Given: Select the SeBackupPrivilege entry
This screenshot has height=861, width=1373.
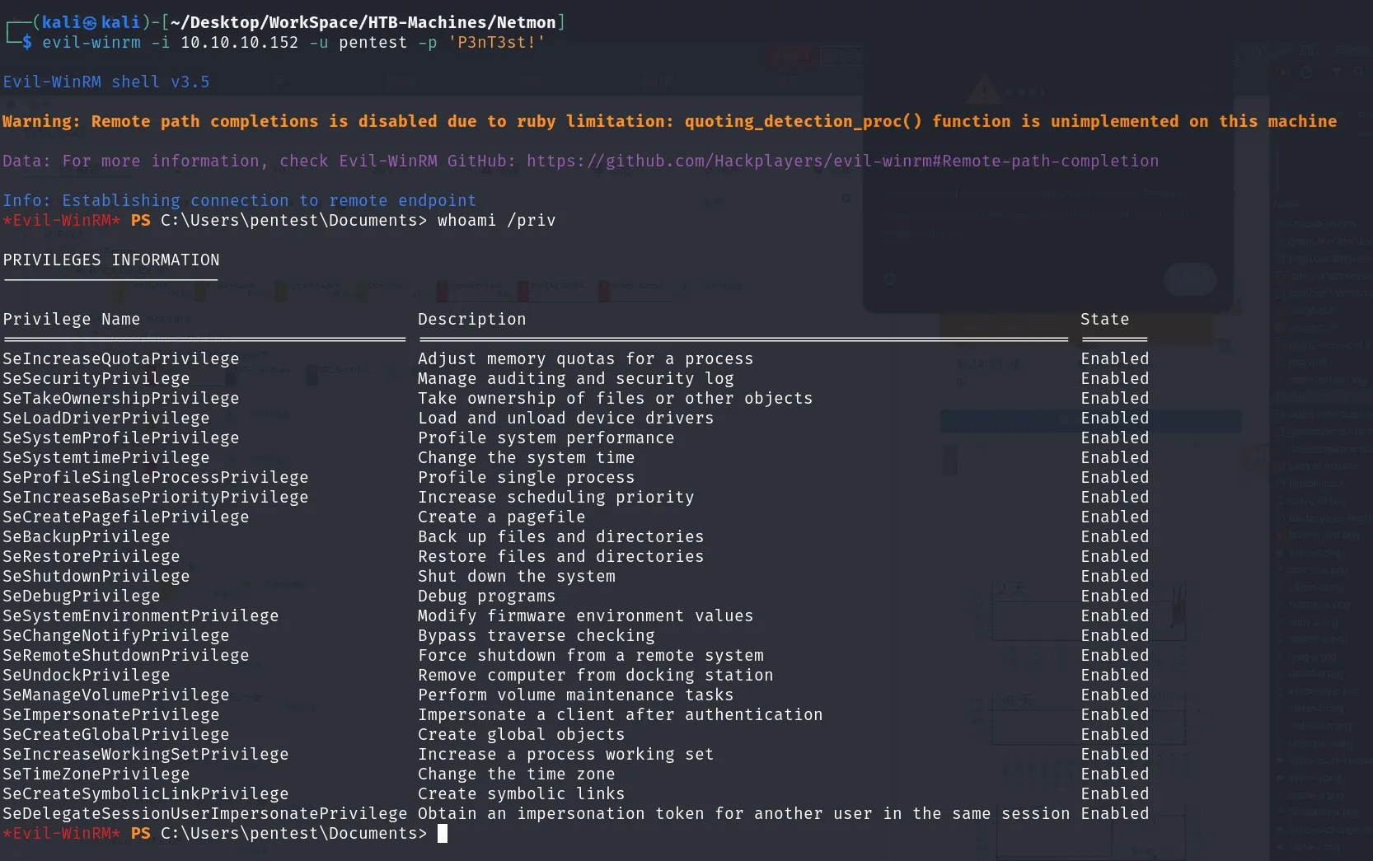Looking at the screenshot, I should pyautogui.click(x=87, y=537).
